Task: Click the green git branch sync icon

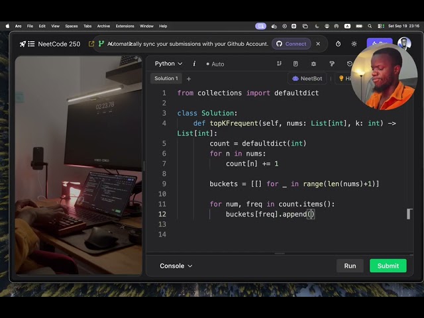Action: tap(101, 44)
